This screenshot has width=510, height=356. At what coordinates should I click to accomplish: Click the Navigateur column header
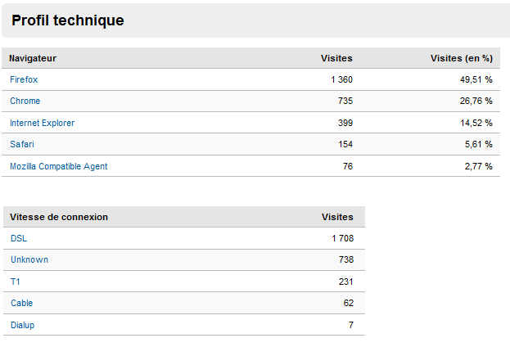(33, 58)
